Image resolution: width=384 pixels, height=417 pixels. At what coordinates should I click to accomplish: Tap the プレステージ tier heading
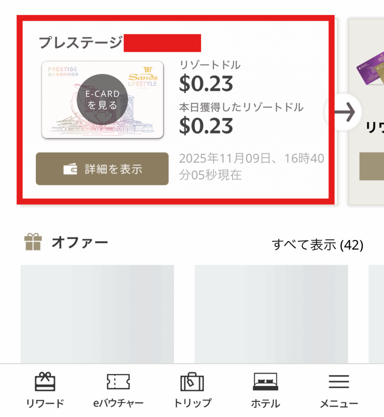click(x=81, y=43)
